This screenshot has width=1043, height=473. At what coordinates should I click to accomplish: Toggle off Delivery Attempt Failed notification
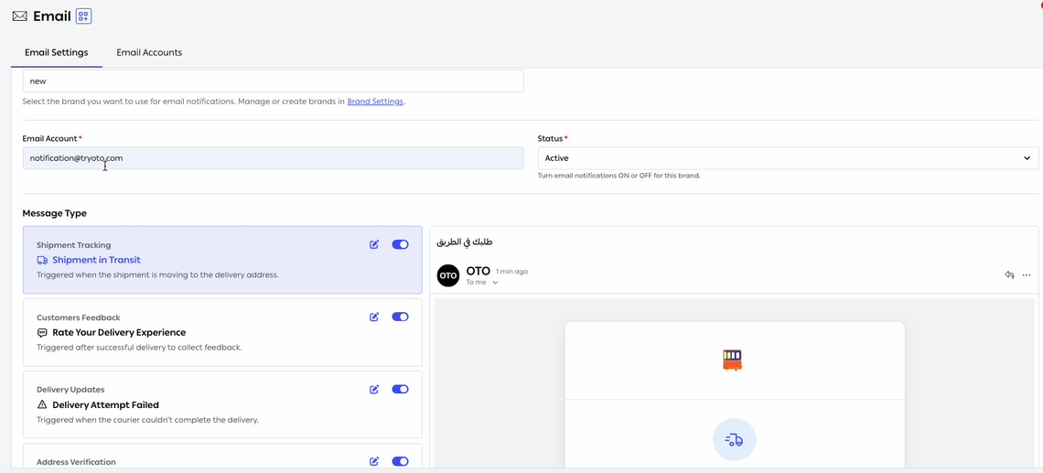point(400,389)
